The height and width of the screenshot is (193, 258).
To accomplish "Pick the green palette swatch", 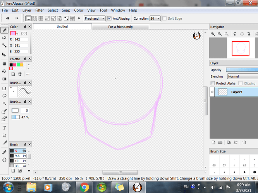I will (18, 64).
